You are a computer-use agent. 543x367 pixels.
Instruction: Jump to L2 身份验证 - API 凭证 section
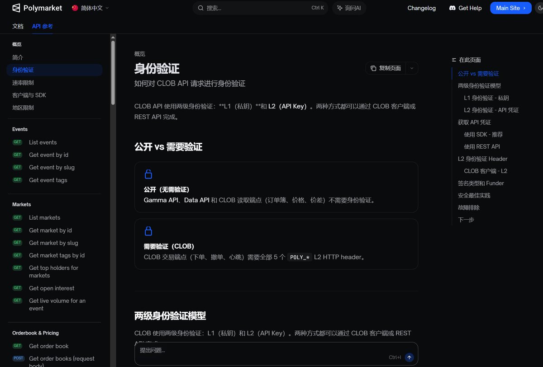(491, 110)
